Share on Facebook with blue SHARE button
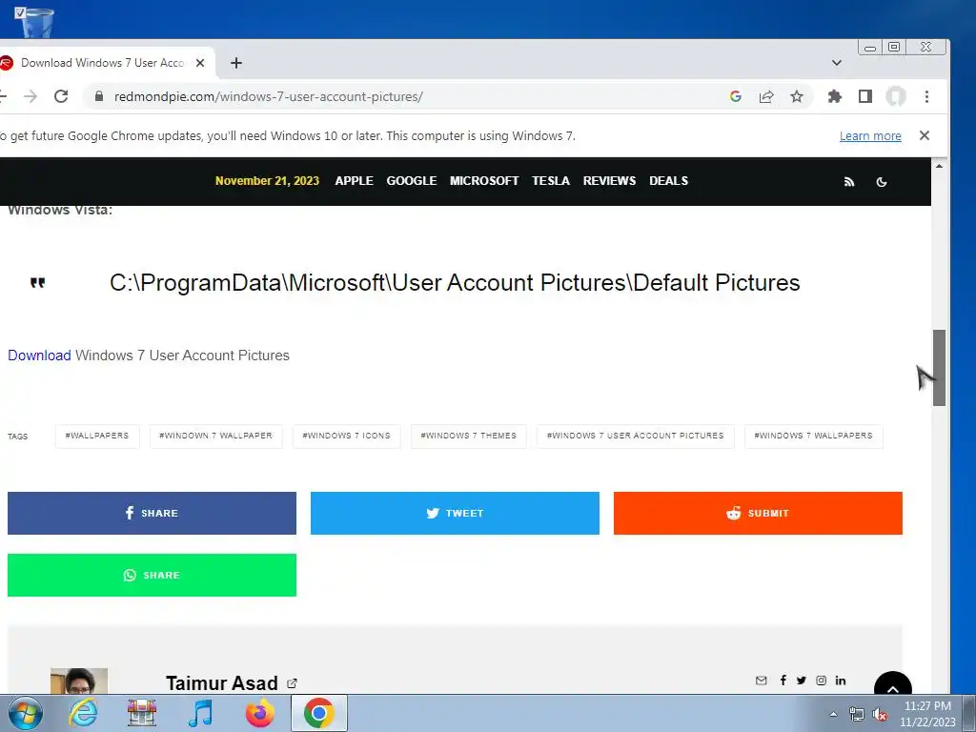976x732 pixels. [x=152, y=513]
